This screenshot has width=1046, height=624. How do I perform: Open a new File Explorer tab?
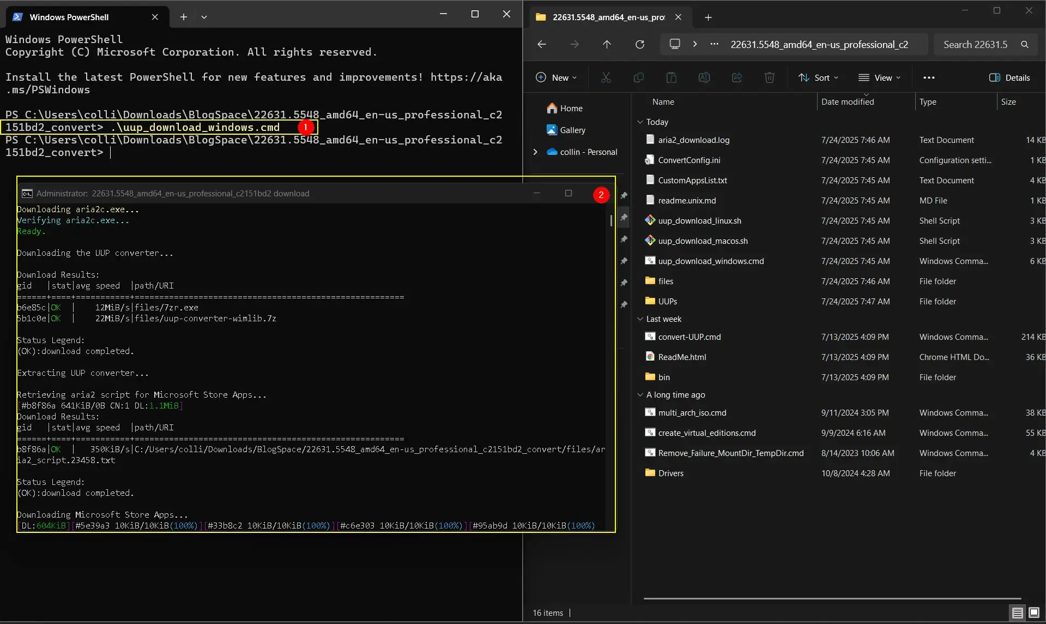[708, 17]
